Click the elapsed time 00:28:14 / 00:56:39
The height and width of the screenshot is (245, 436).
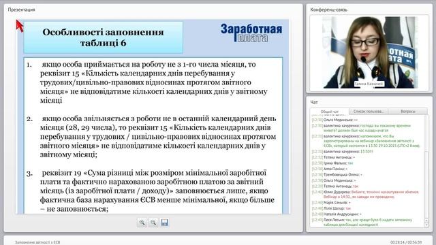pos(406,242)
